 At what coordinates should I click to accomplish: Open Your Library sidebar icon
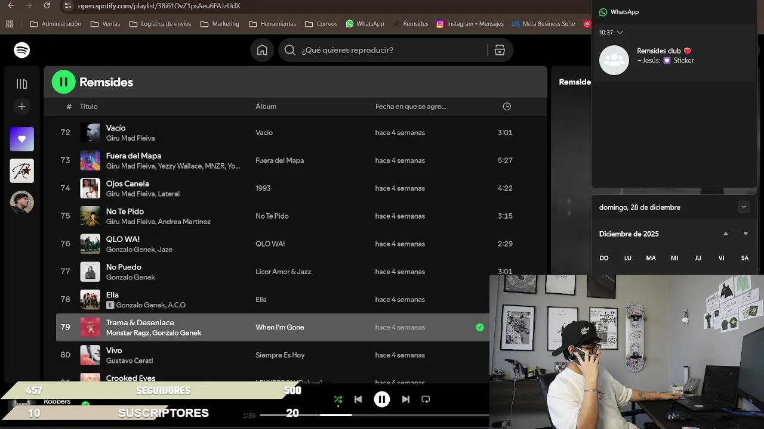22,84
